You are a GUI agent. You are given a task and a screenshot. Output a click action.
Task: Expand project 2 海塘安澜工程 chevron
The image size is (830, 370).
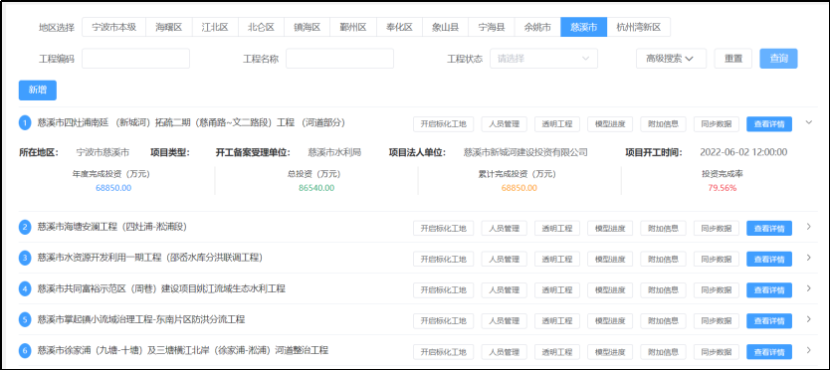pos(809,227)
